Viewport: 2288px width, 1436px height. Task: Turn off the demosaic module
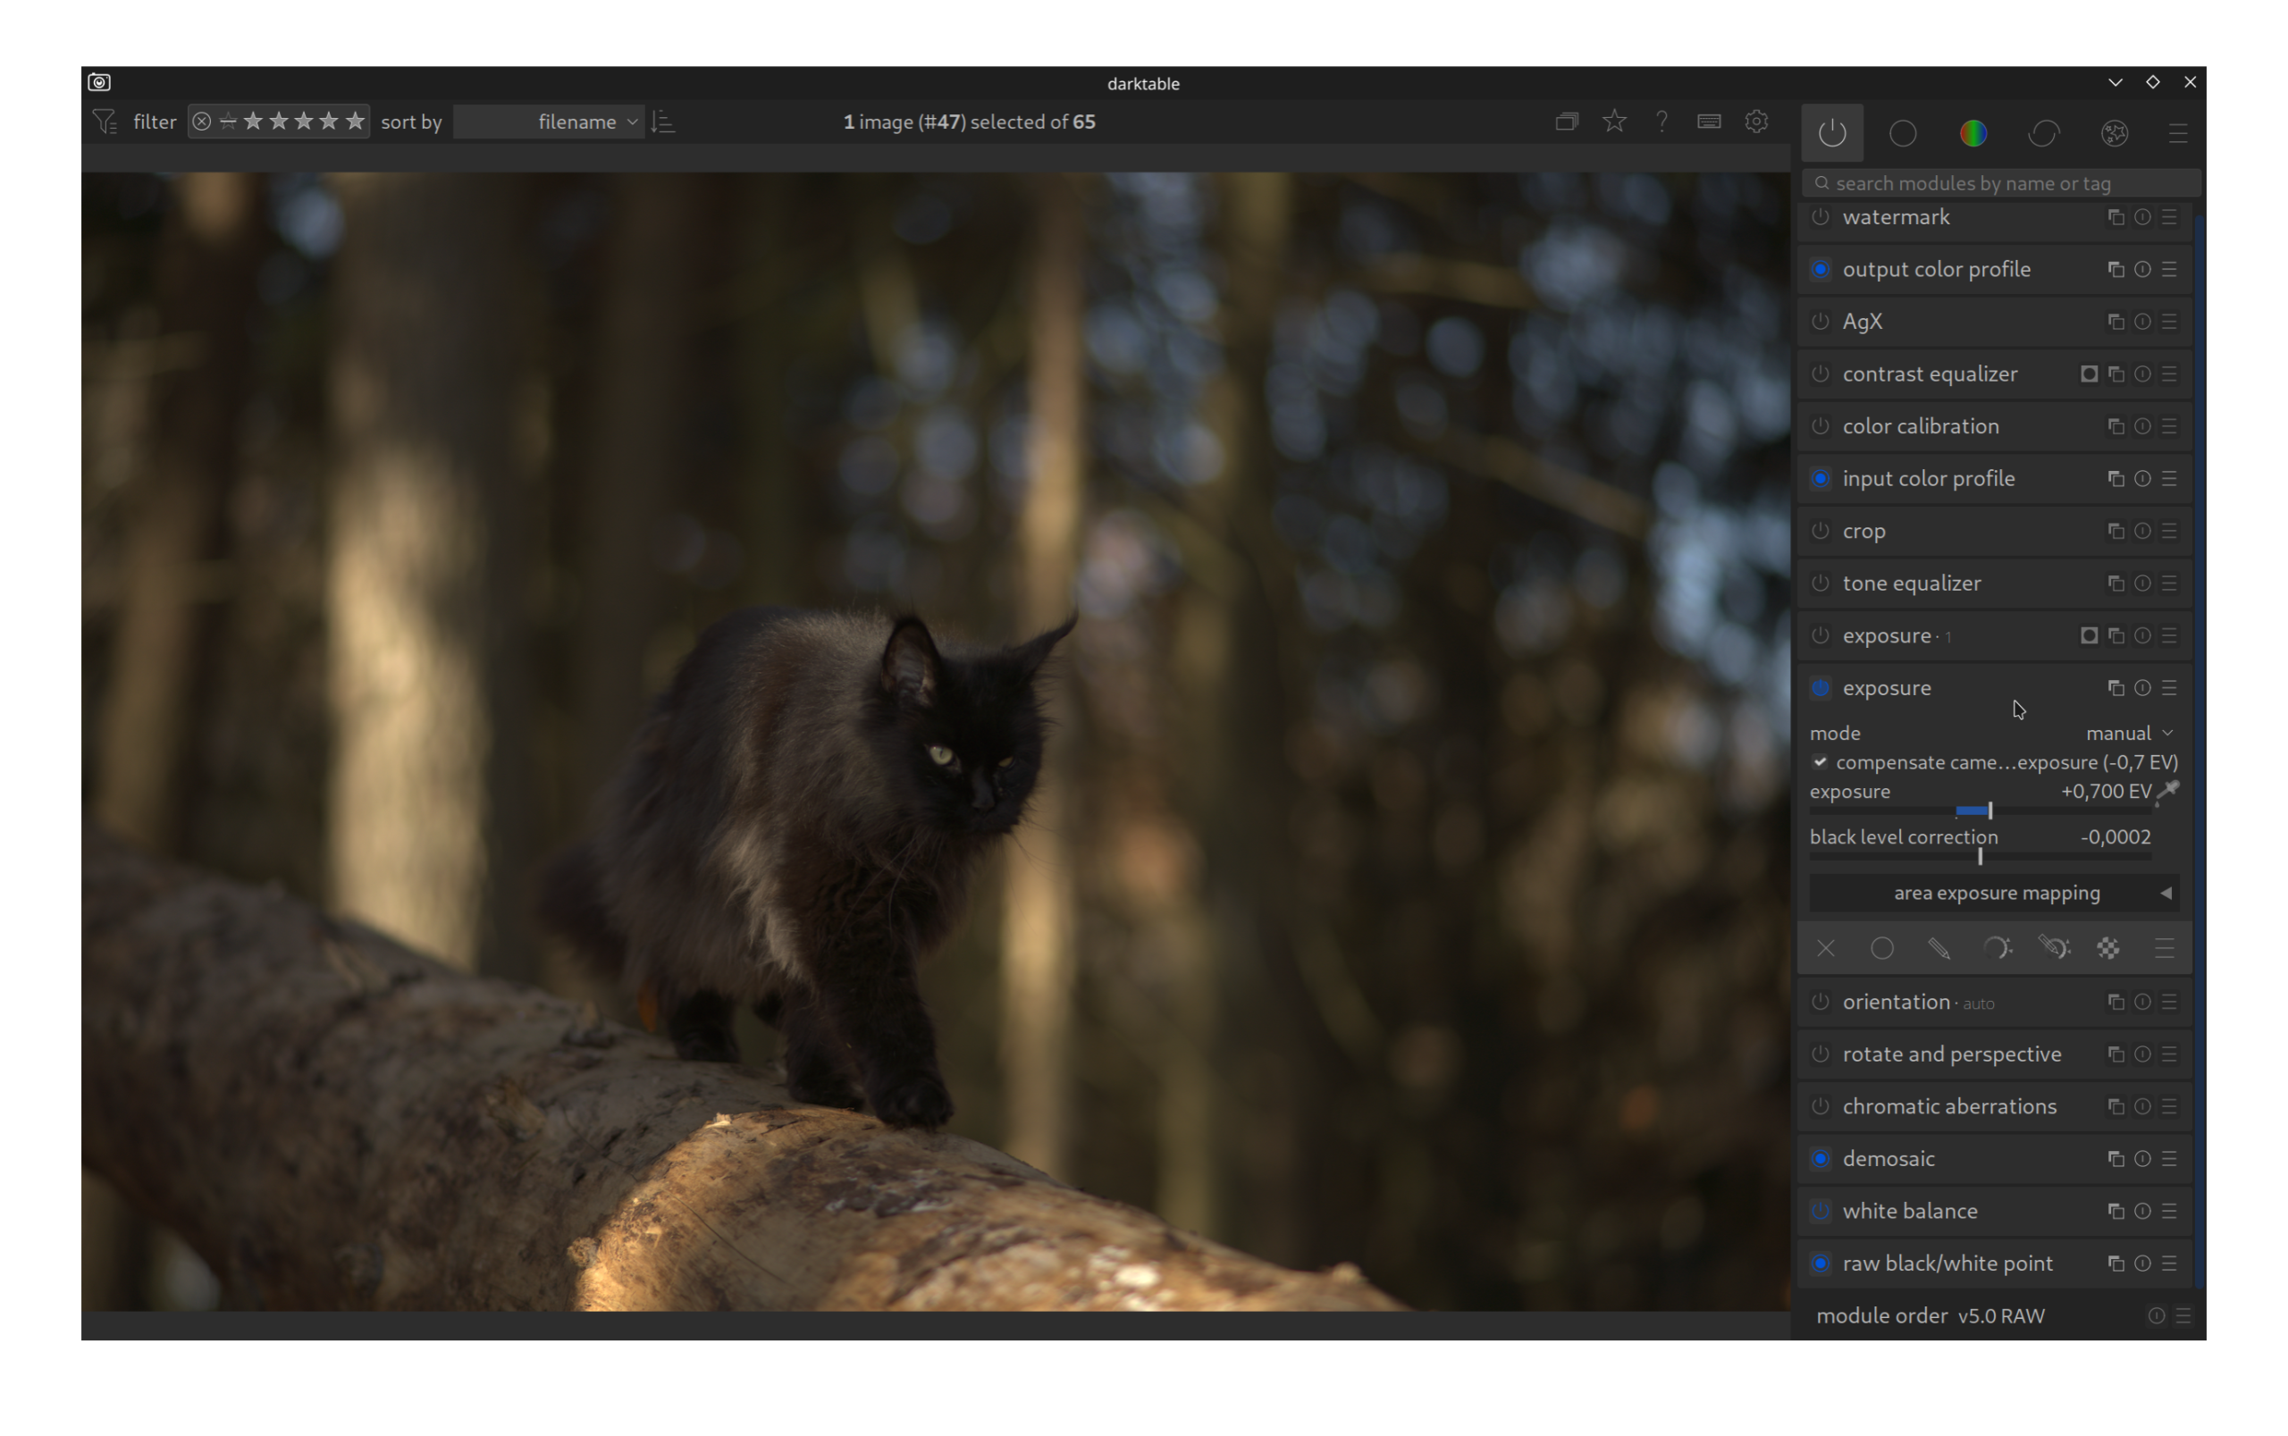[x=1820, y=1159]
